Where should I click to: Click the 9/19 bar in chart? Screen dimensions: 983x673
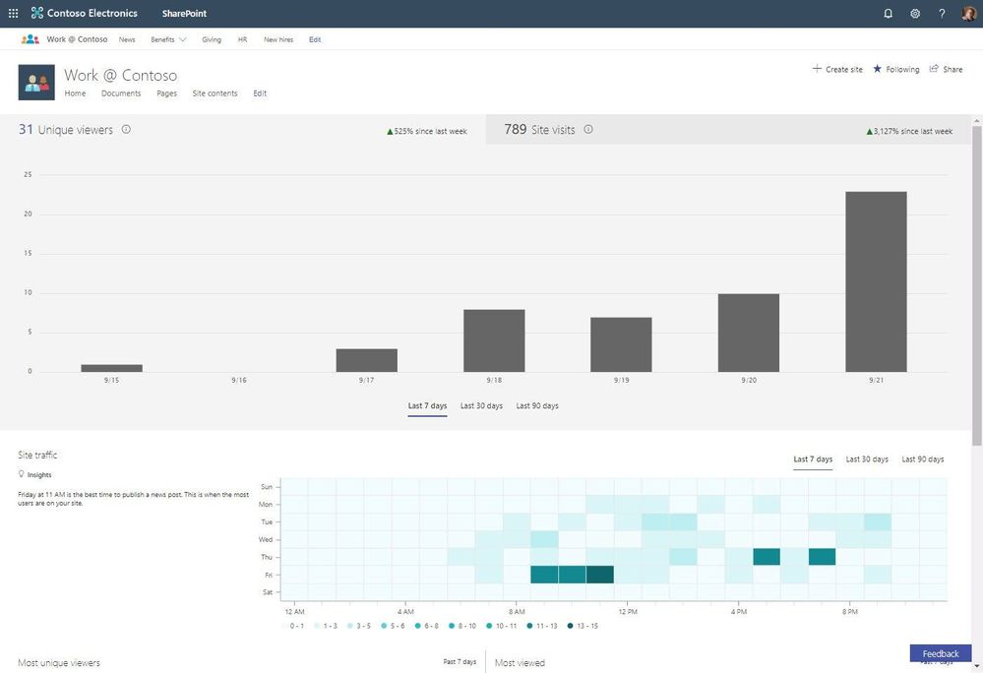(x=621, y=344)
